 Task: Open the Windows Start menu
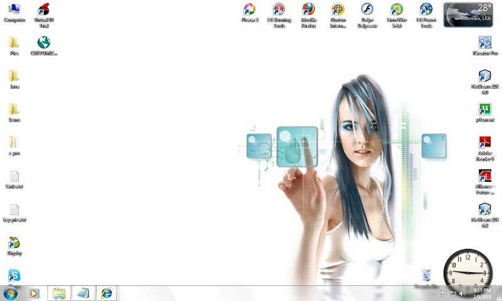(x=11, y=293)
